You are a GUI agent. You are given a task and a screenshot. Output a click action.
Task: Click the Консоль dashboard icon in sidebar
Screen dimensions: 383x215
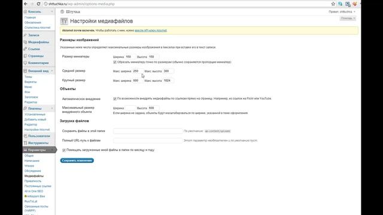(x=25, y=12)
